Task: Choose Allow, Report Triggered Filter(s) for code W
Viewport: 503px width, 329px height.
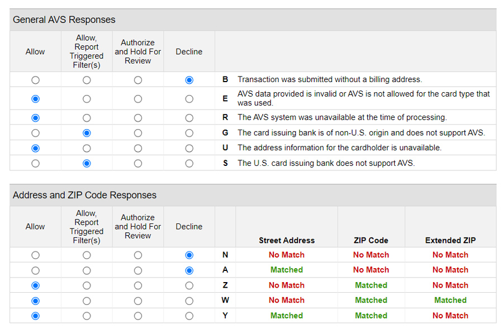Action: click(x=87, y=301)
